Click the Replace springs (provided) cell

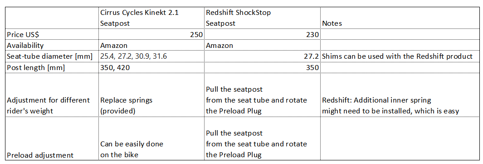(151, 94)
